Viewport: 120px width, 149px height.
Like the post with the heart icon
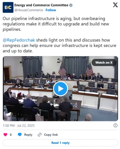click(x=5, y=134)
